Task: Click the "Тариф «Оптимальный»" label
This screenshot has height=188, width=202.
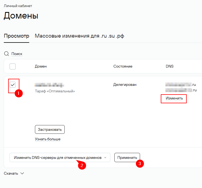Action: click(x=55, y=91)
